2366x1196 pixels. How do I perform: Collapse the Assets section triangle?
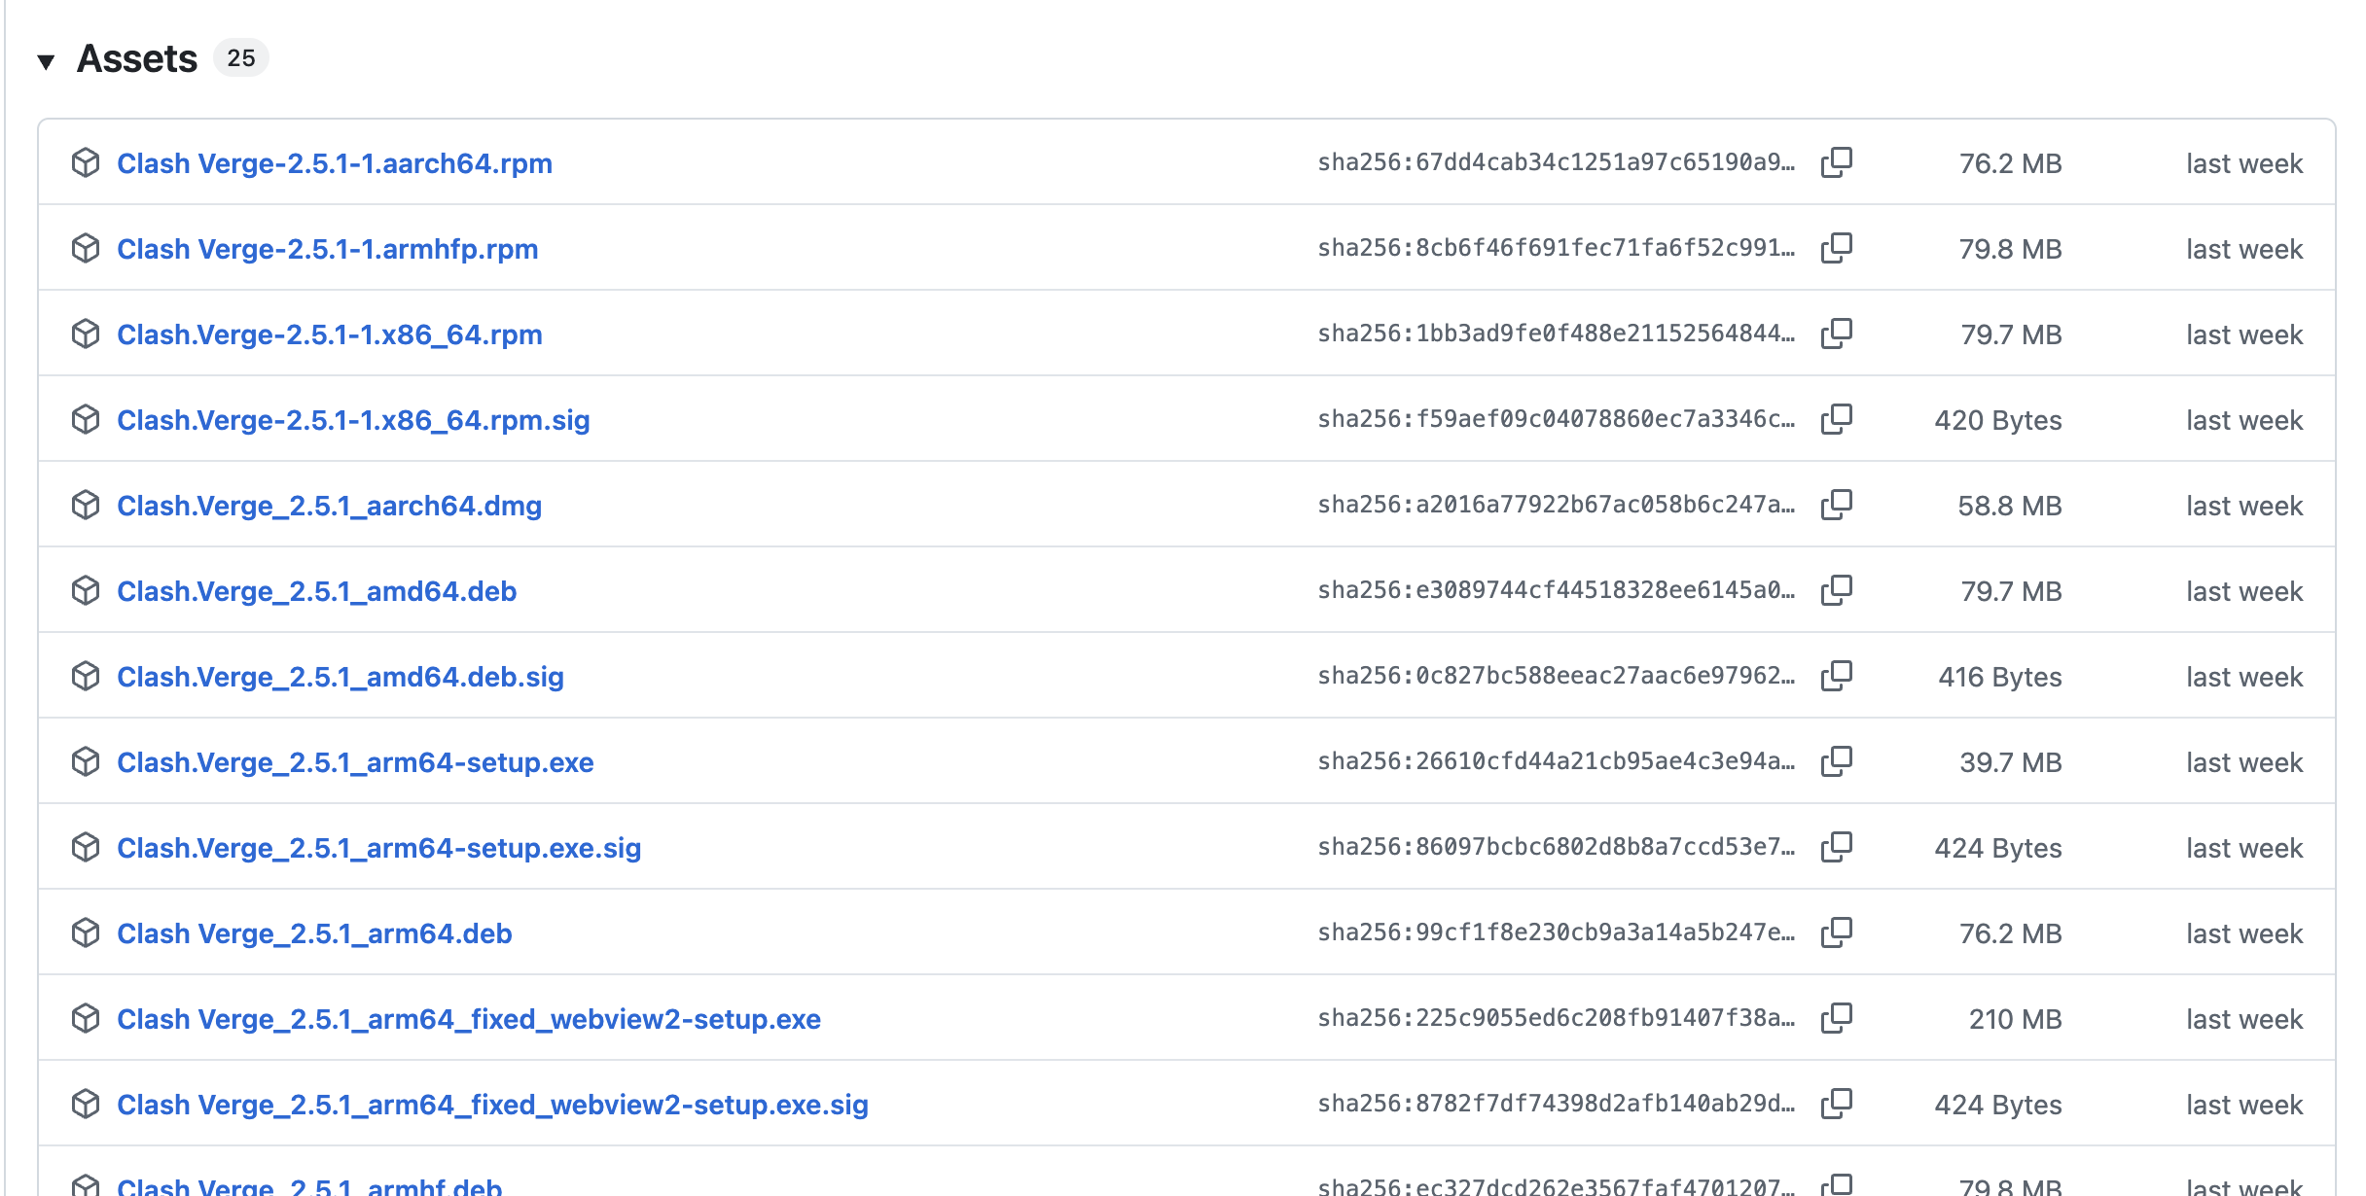(x=46, y=62)
